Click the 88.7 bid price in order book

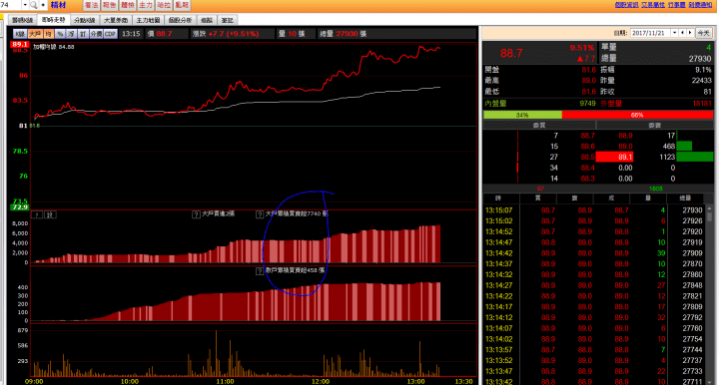[587, 136]
